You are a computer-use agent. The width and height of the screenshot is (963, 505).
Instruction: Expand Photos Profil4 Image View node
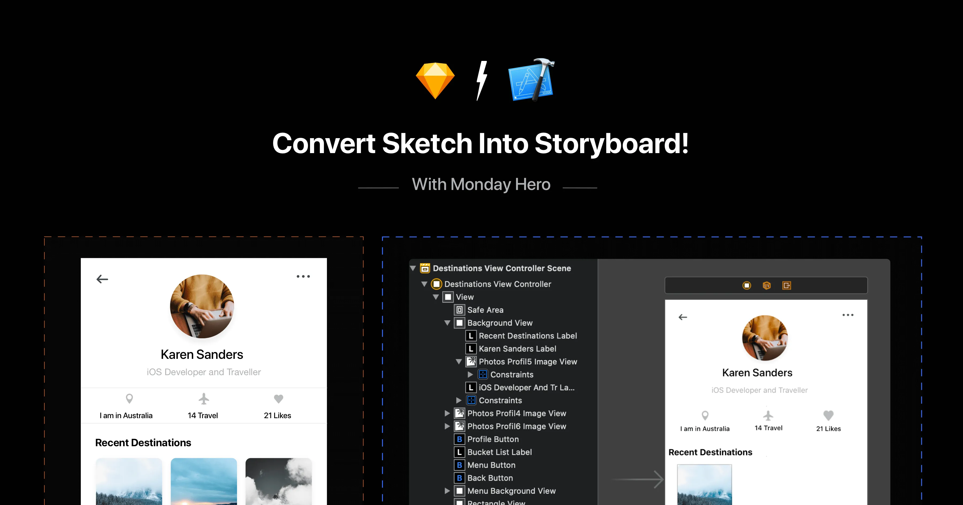[x=447, y=413]
